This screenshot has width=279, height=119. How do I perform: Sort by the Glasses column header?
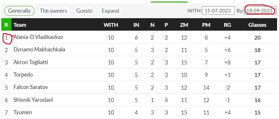(257, 25)
